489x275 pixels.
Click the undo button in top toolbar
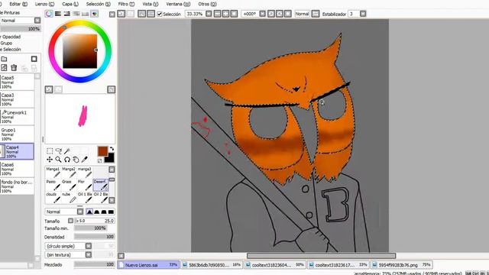(121, 14)
